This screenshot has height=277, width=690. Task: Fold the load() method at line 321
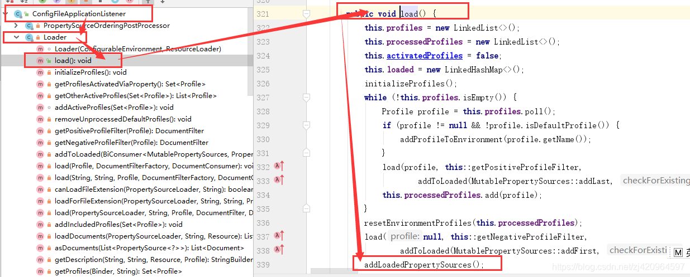point(306,13)
